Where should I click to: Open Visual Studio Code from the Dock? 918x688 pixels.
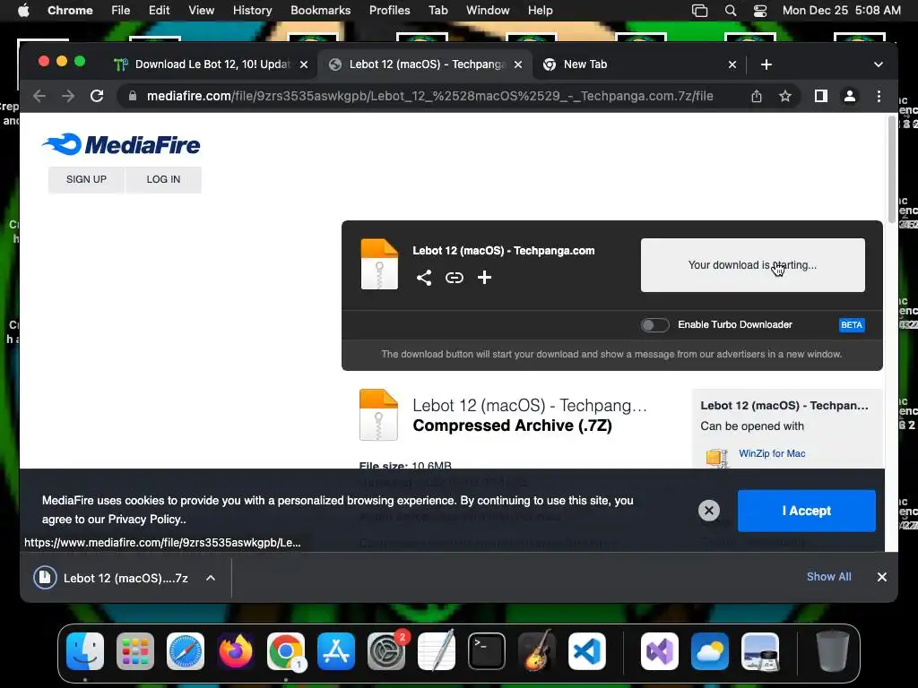tap(586, 651)
